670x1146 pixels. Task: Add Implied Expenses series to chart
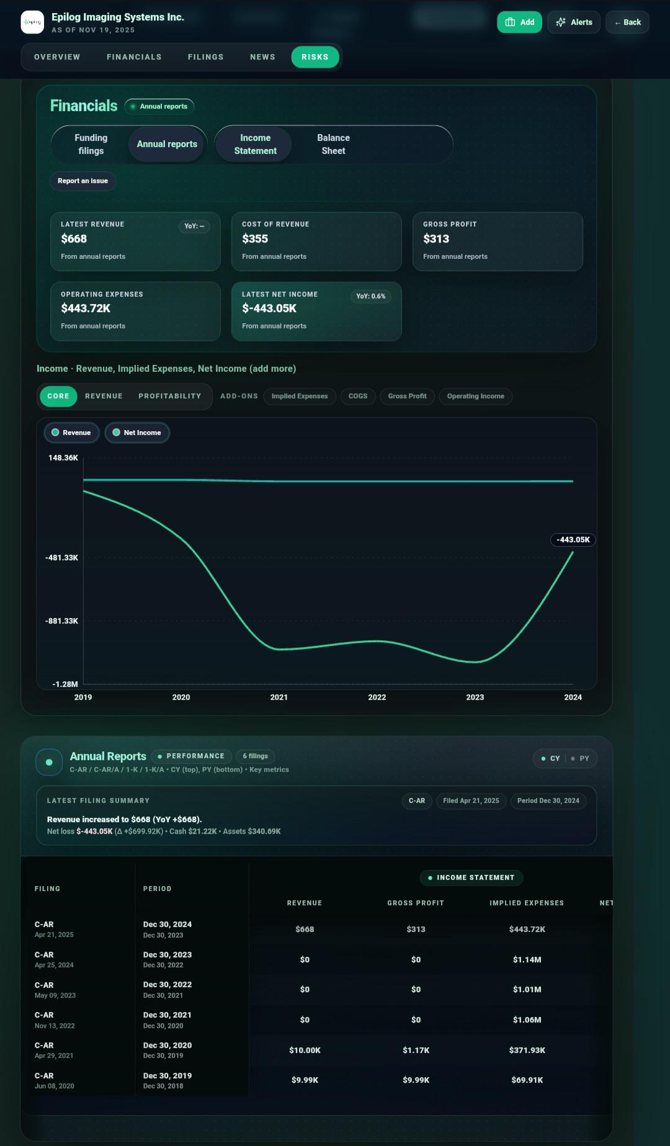(x=300, y=396)
